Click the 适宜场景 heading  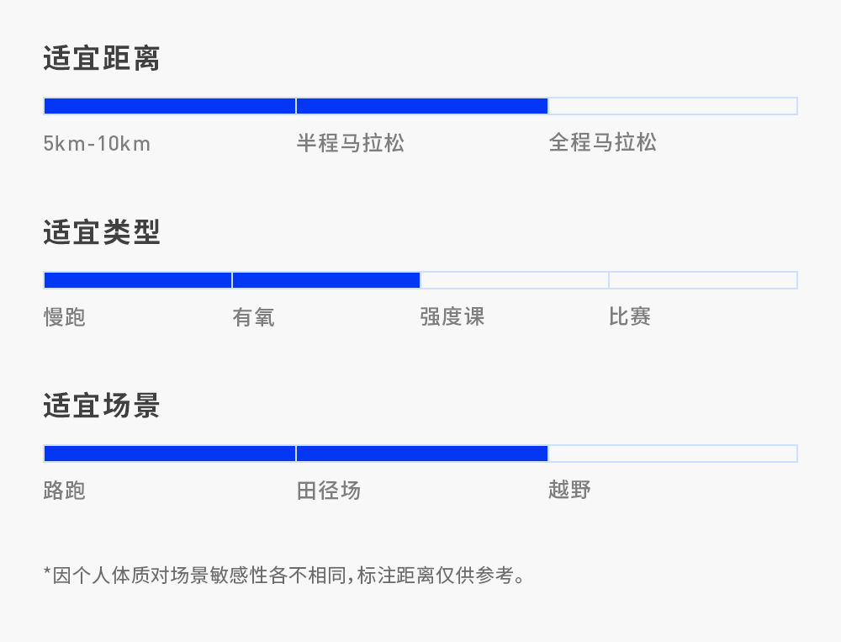(102, 406)
